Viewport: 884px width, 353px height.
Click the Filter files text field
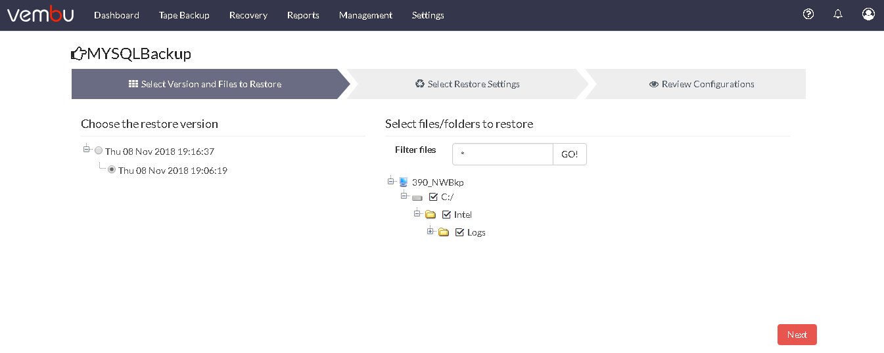tap(503, 154)
